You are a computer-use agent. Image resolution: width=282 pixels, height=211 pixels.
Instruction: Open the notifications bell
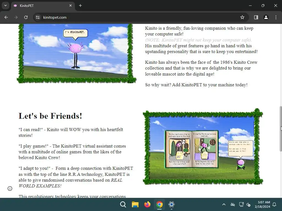click(275, 204)
